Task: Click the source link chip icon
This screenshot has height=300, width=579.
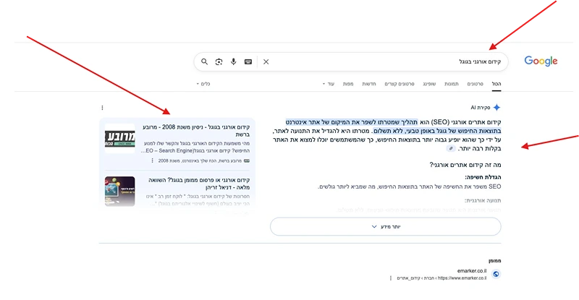Action: click(x=451, y=149)
